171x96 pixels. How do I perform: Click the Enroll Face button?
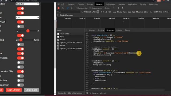click(x=32, y=90)
